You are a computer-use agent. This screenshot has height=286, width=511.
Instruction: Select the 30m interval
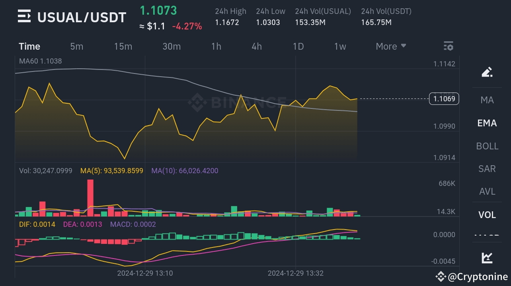point(172,46)
